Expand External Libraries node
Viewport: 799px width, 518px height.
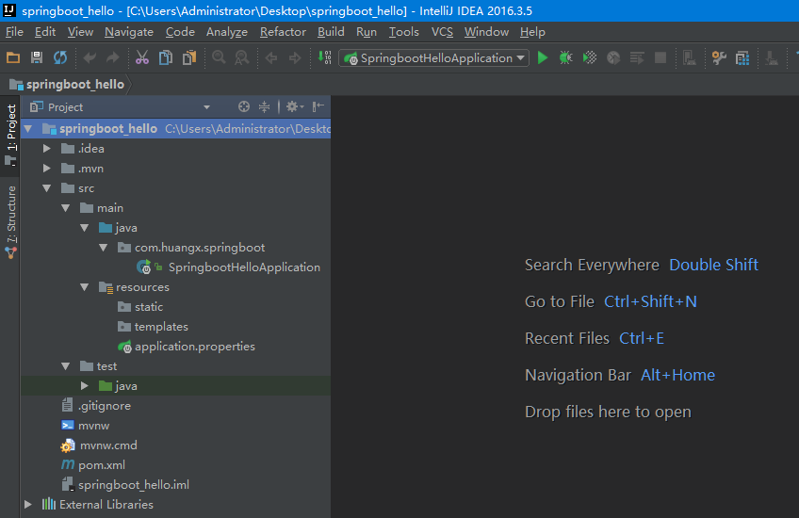(x=28, y=504)
